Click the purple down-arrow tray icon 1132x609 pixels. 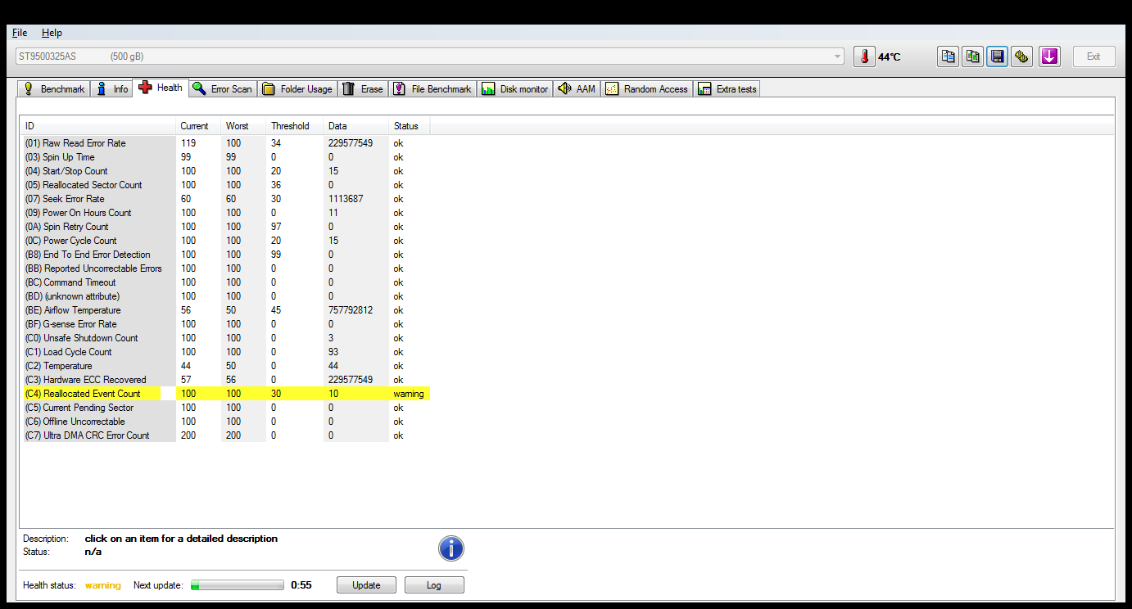[1049, 56]
